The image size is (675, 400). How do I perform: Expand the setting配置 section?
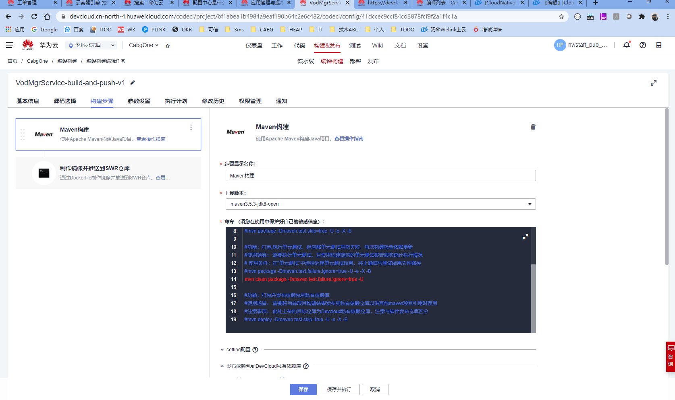pos(222,350)
